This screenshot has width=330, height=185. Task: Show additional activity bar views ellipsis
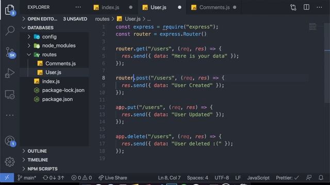(x=10, y=115)
